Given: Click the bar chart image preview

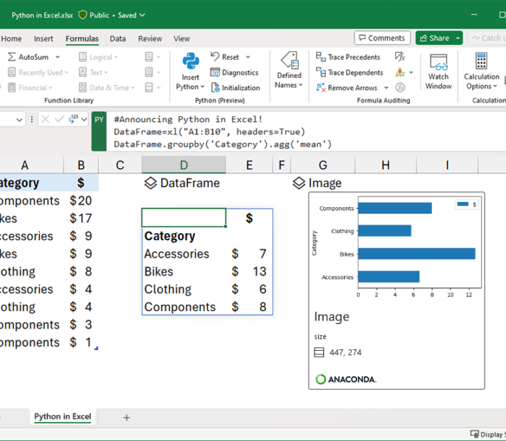Looking at the screenshot, I should (397, 248).
